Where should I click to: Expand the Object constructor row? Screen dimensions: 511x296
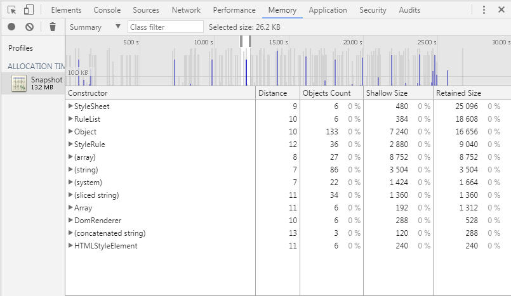[70, 131]
